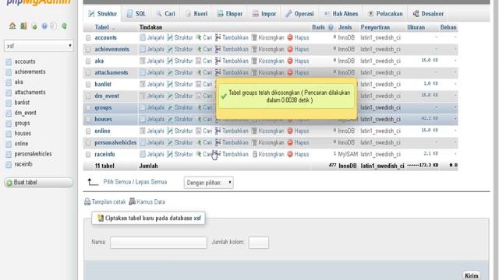Click Tambahkan icon for personalvehicles table

218,142
